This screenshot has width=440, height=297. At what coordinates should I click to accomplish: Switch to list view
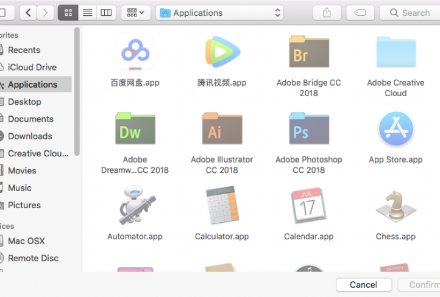coord(88,13)
